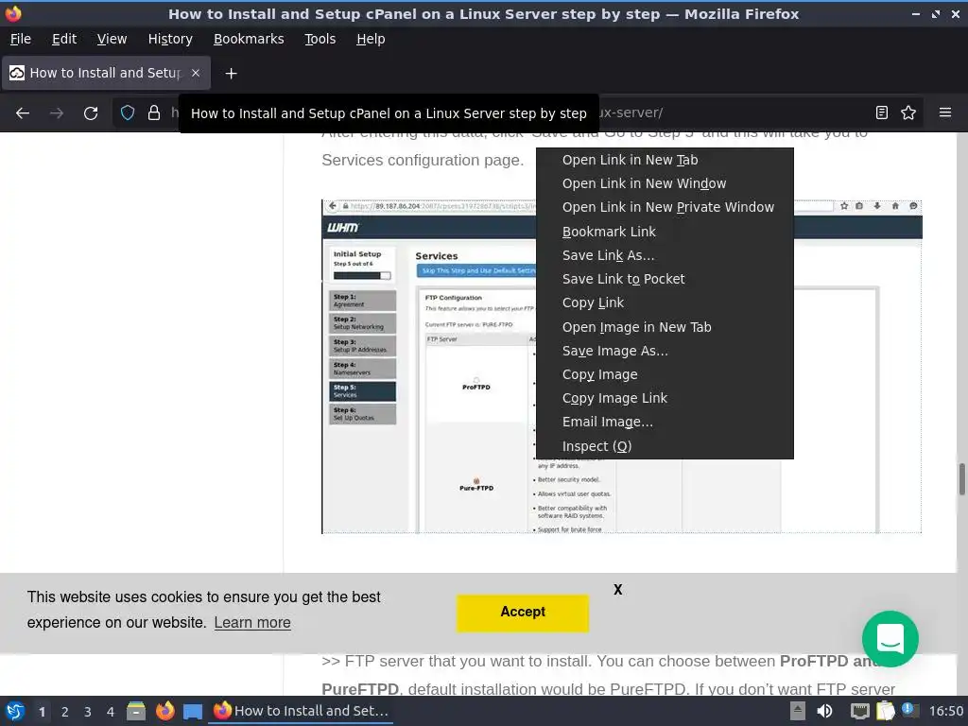Screen dimensions: 968x726
Task: Open the volume control tray icon
Action: [x=824, y=711]
